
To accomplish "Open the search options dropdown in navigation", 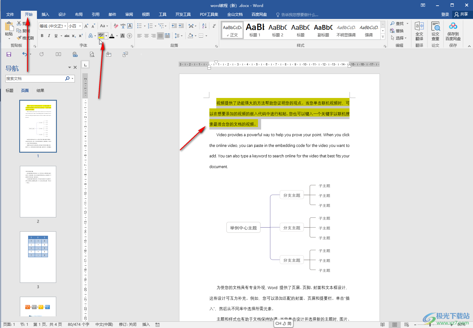I will [x=73, y=78].
